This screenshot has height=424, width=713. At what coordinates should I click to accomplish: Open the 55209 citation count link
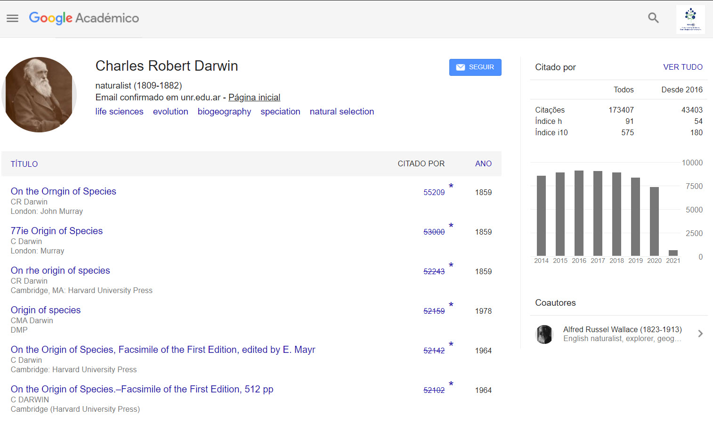[434, 192]
